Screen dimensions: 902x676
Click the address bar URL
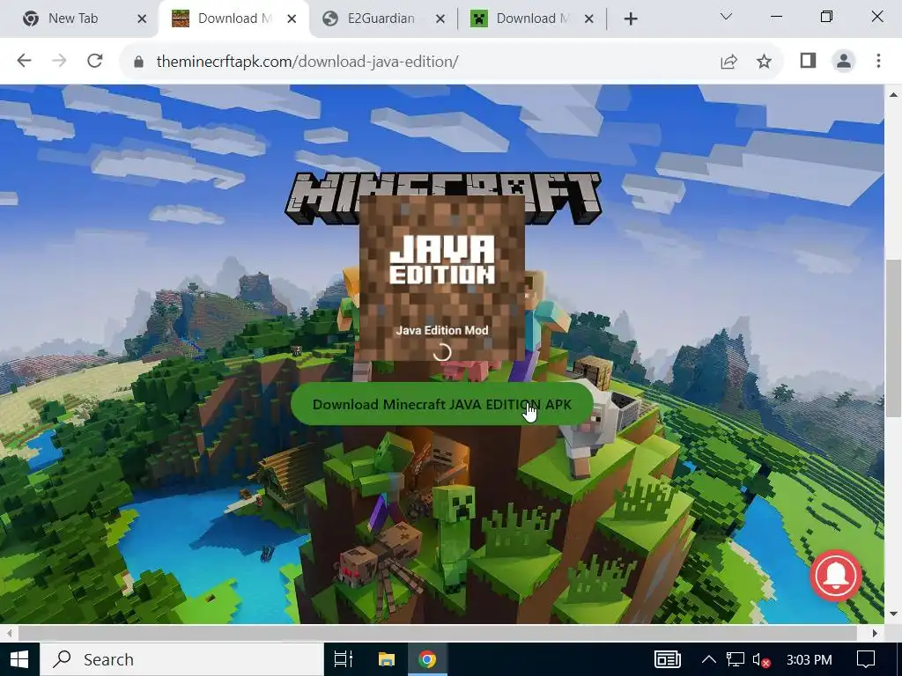click(x=307, y=62)
